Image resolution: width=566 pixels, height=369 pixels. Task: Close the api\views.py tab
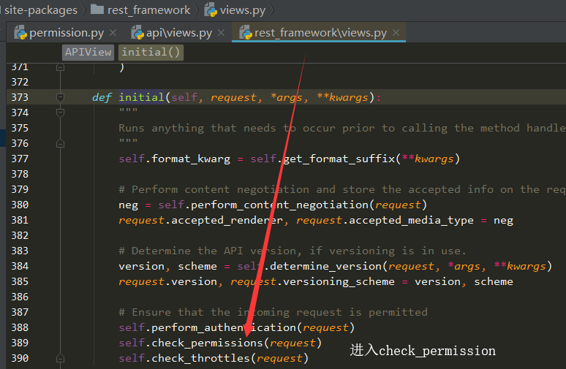(222, 33)
